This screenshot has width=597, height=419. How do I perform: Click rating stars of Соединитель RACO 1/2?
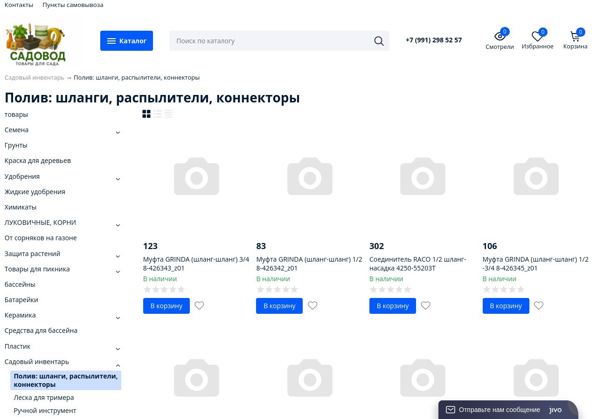click(390, 290)
